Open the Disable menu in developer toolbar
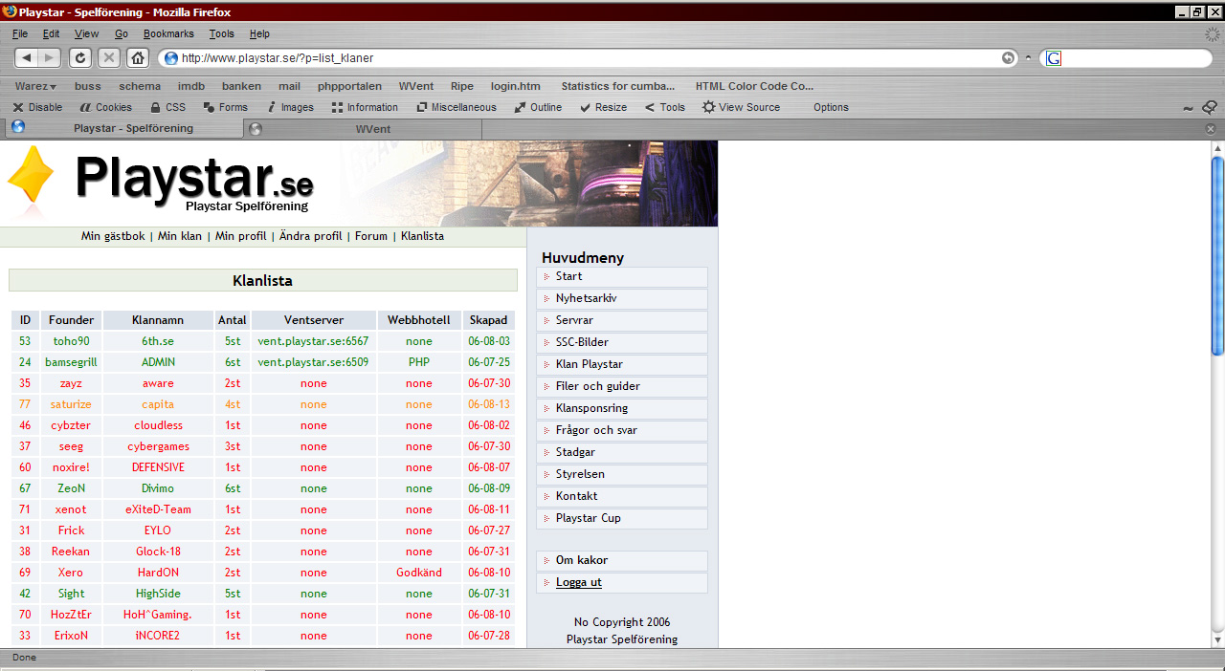 (36, 107)
